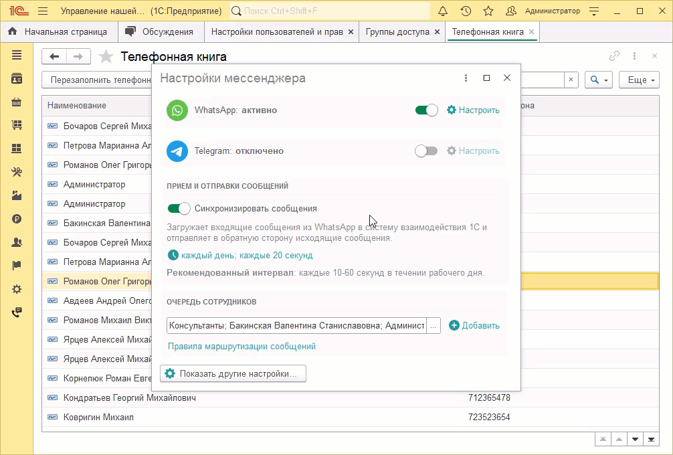This screenshot has height=455, width=673.
Task: Open the phone calls sidebar icon
Action: point(17,312)
